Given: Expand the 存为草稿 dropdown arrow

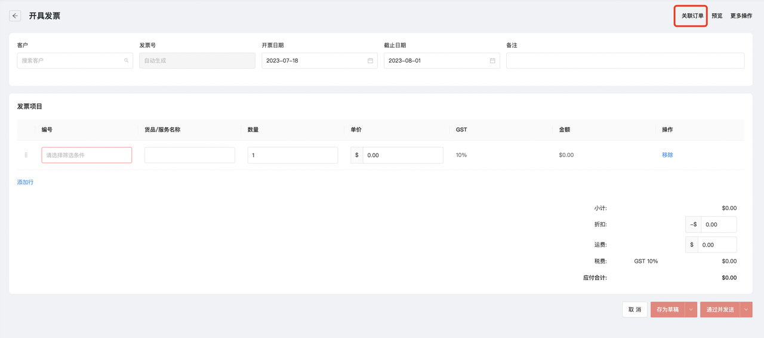Looking at the screenshot, I should (691, 309).
